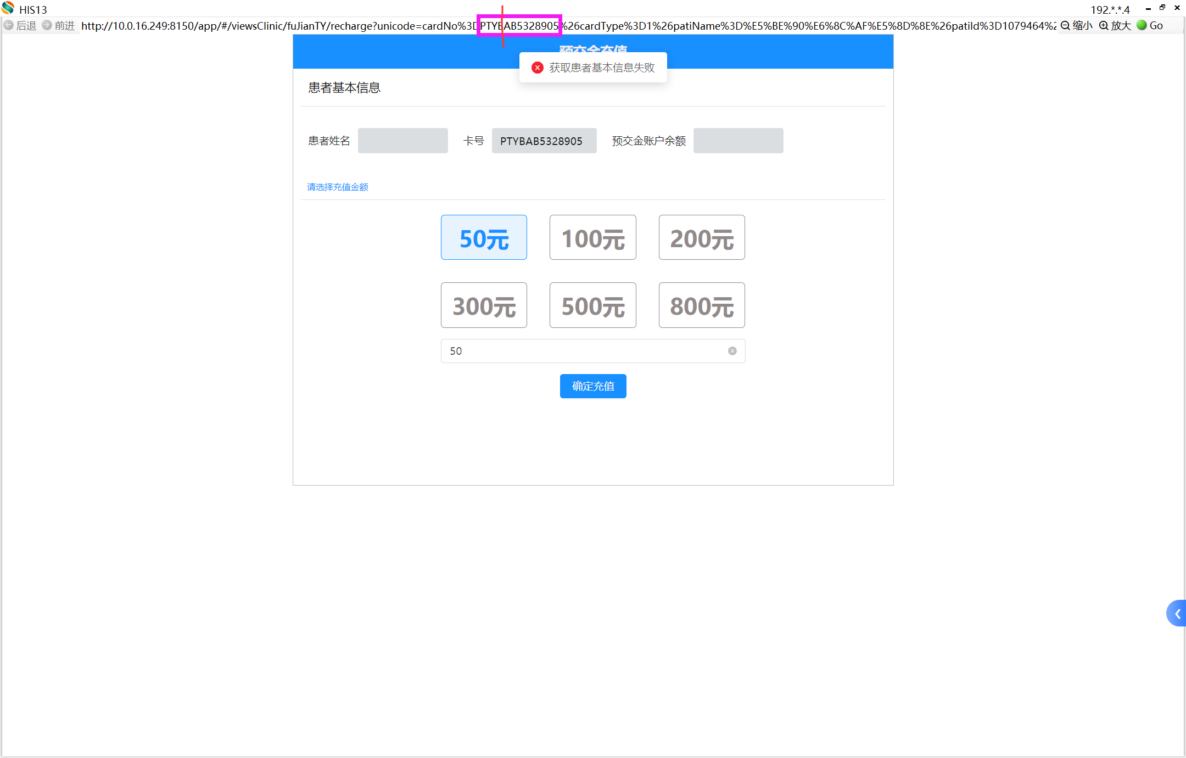
Task: Click the 确定充值 confirm button
Action: (593, 386)
